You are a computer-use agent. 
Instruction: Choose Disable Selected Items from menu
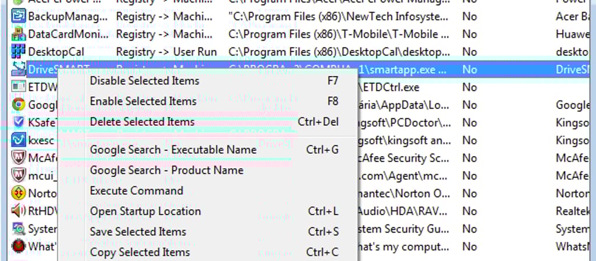pyautogui.click(x=144, y=81)
